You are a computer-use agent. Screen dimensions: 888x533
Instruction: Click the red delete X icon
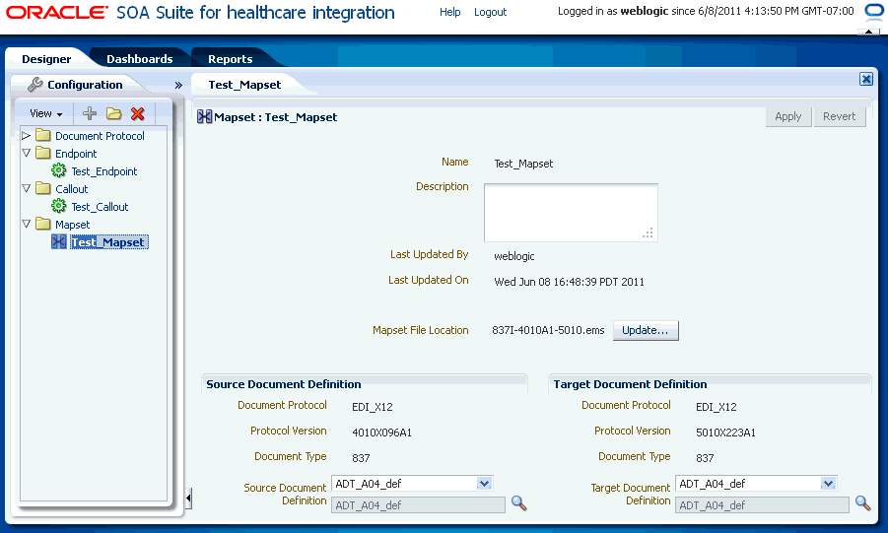pos(138,113)
